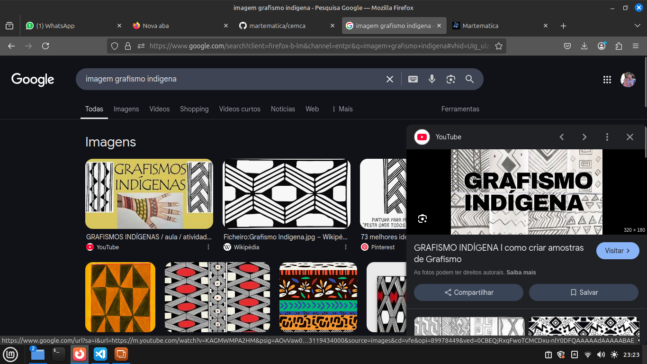Open the on-screen keyboard input tool
The height and width of the screenshot is (364, 647).
point(413,79)
